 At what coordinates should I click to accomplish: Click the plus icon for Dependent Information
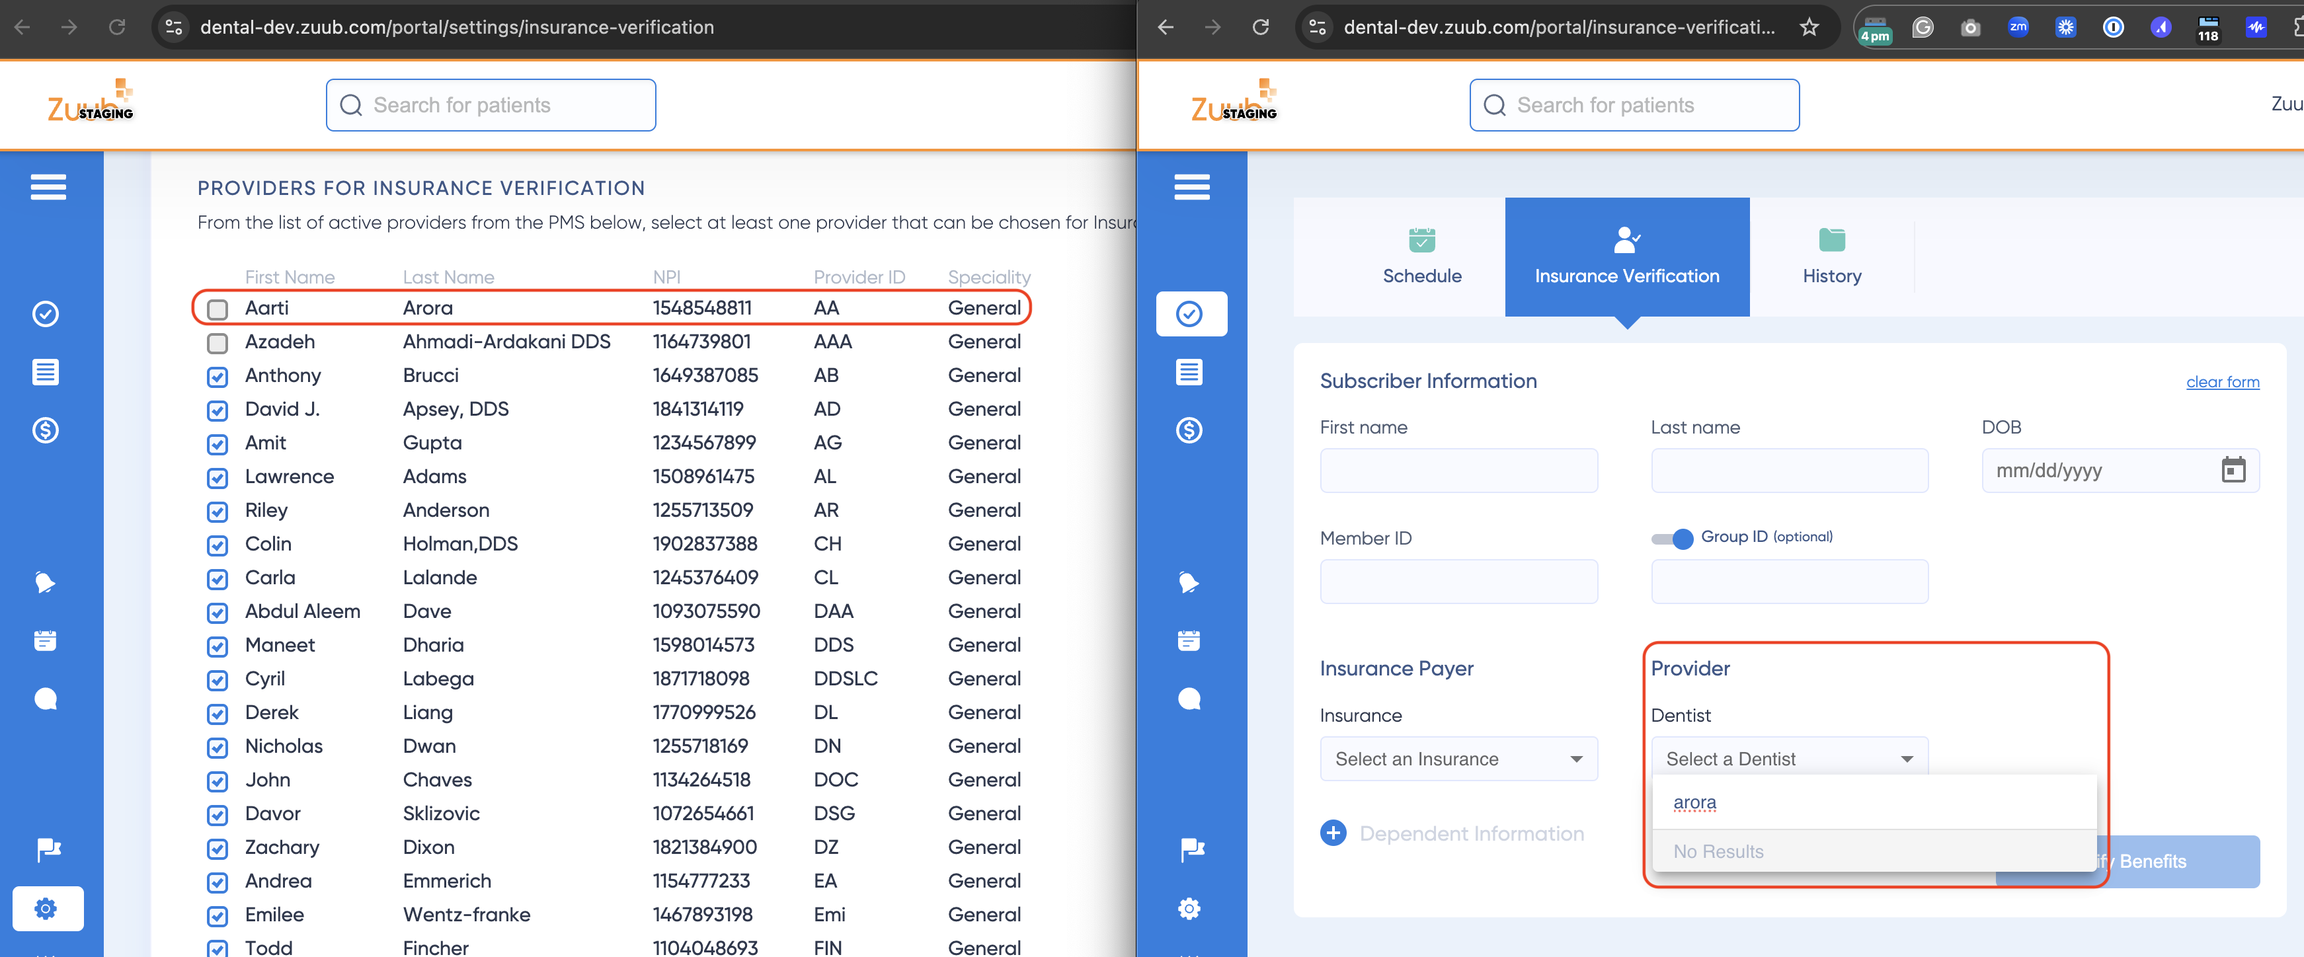point(1333,833)
